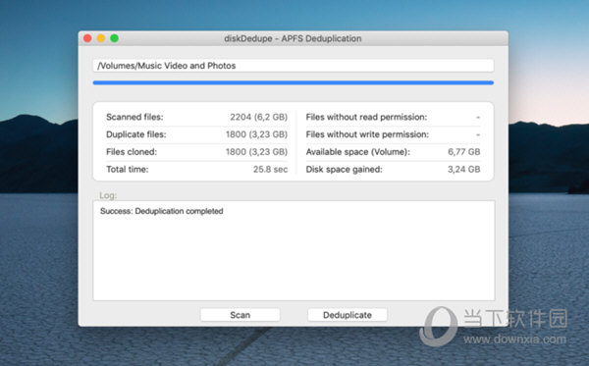Click the "Disk space gained:" label
Screen dimensions: 589x366
pyautogui.click(x=345, y=170)
